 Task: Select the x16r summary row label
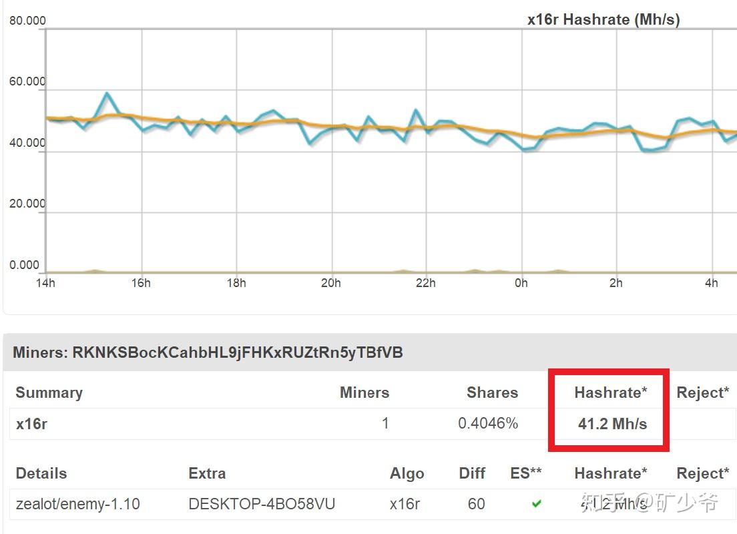pos(31,424)
